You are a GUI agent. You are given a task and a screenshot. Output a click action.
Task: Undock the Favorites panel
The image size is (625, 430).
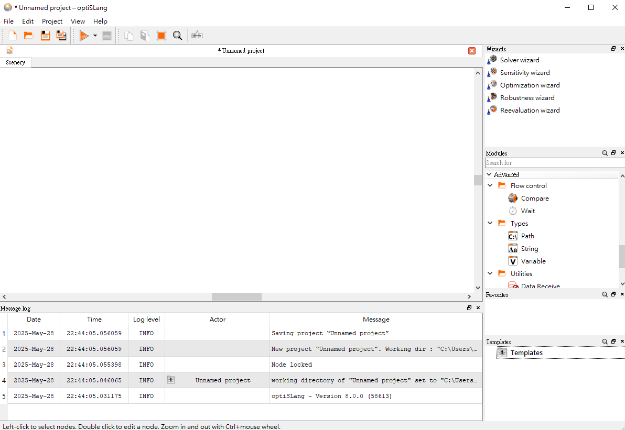click(613, 294)
